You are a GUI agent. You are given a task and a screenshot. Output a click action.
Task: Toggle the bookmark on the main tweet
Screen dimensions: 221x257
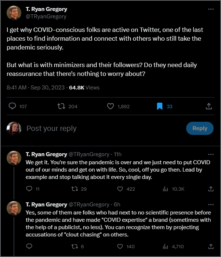click(160, 106)
